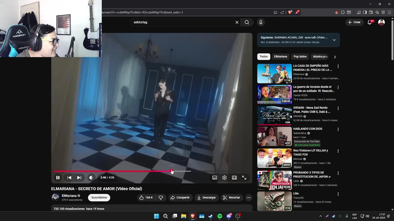Click the share page icon in address bar

(283, 12)
